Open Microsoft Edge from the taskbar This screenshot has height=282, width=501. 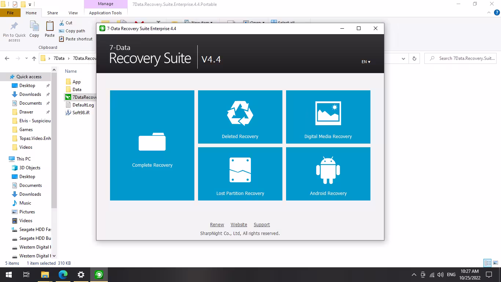coord(63,275)
